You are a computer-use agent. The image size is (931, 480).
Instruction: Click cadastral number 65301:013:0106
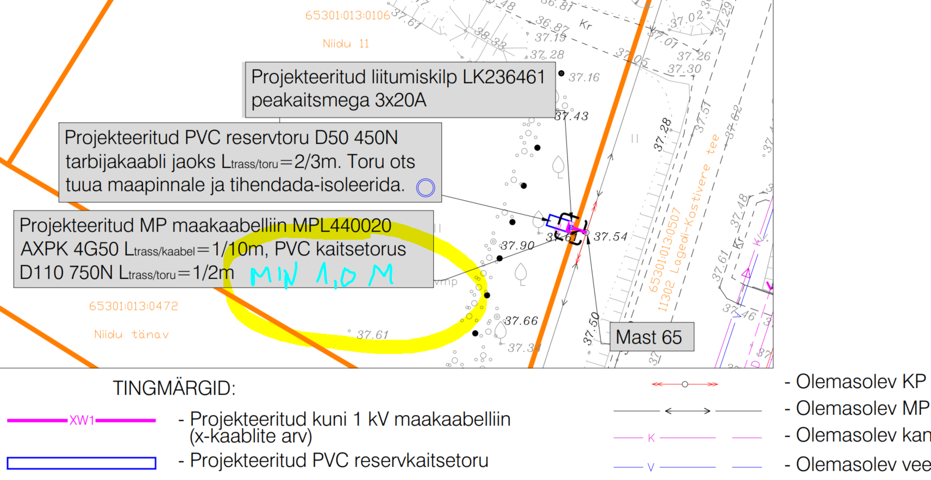(347, 15)
